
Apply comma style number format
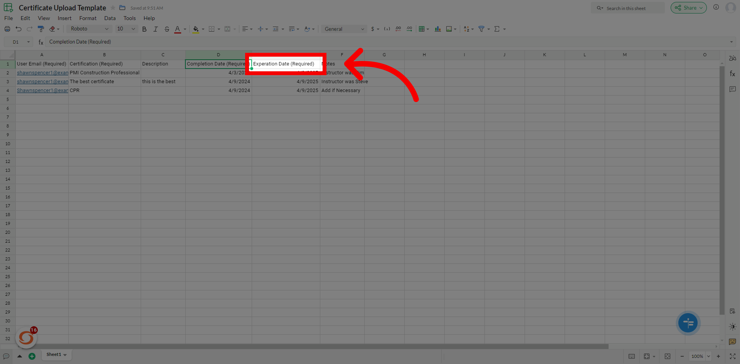[387, 29]
